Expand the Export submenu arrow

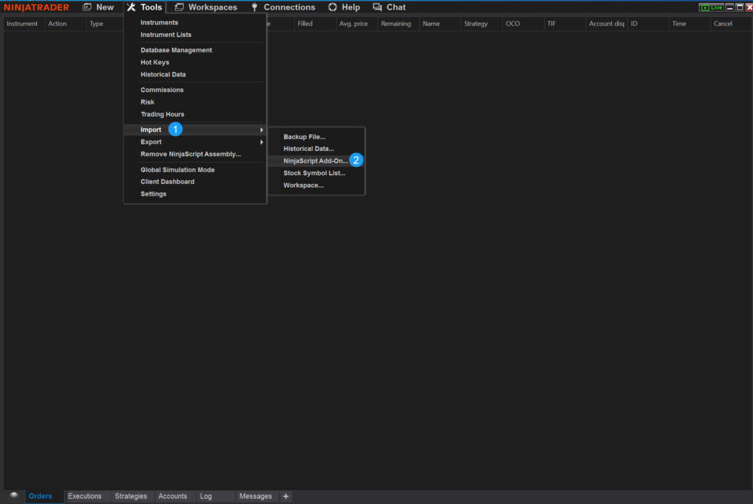(261, 142)
